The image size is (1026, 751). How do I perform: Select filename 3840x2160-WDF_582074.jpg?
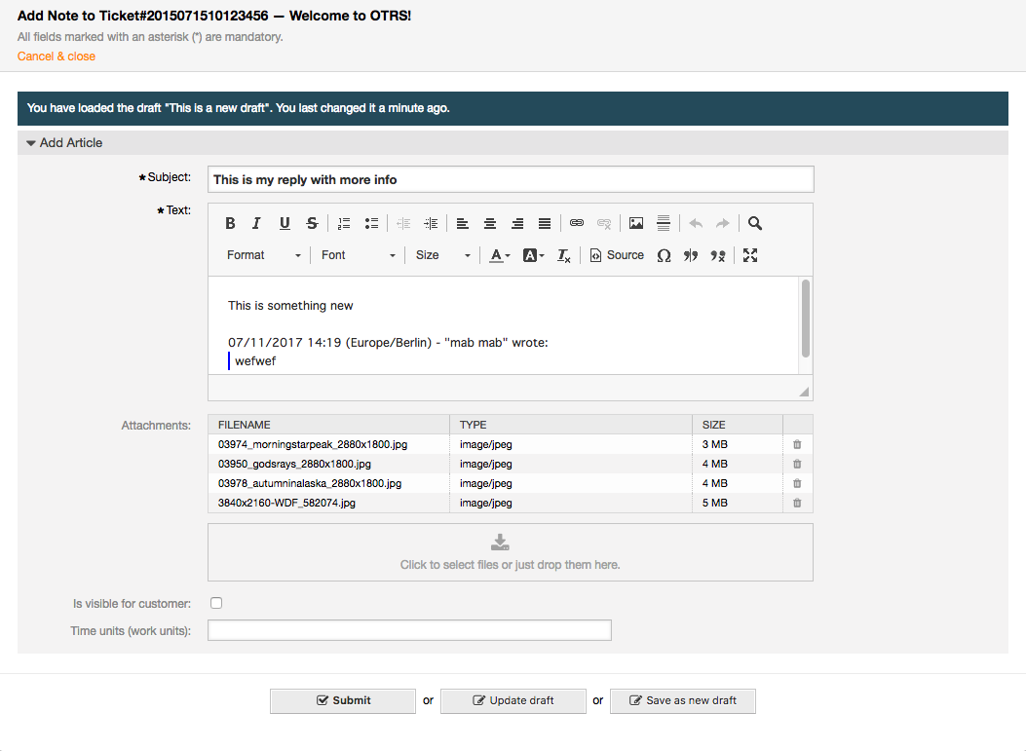(286, 503)
